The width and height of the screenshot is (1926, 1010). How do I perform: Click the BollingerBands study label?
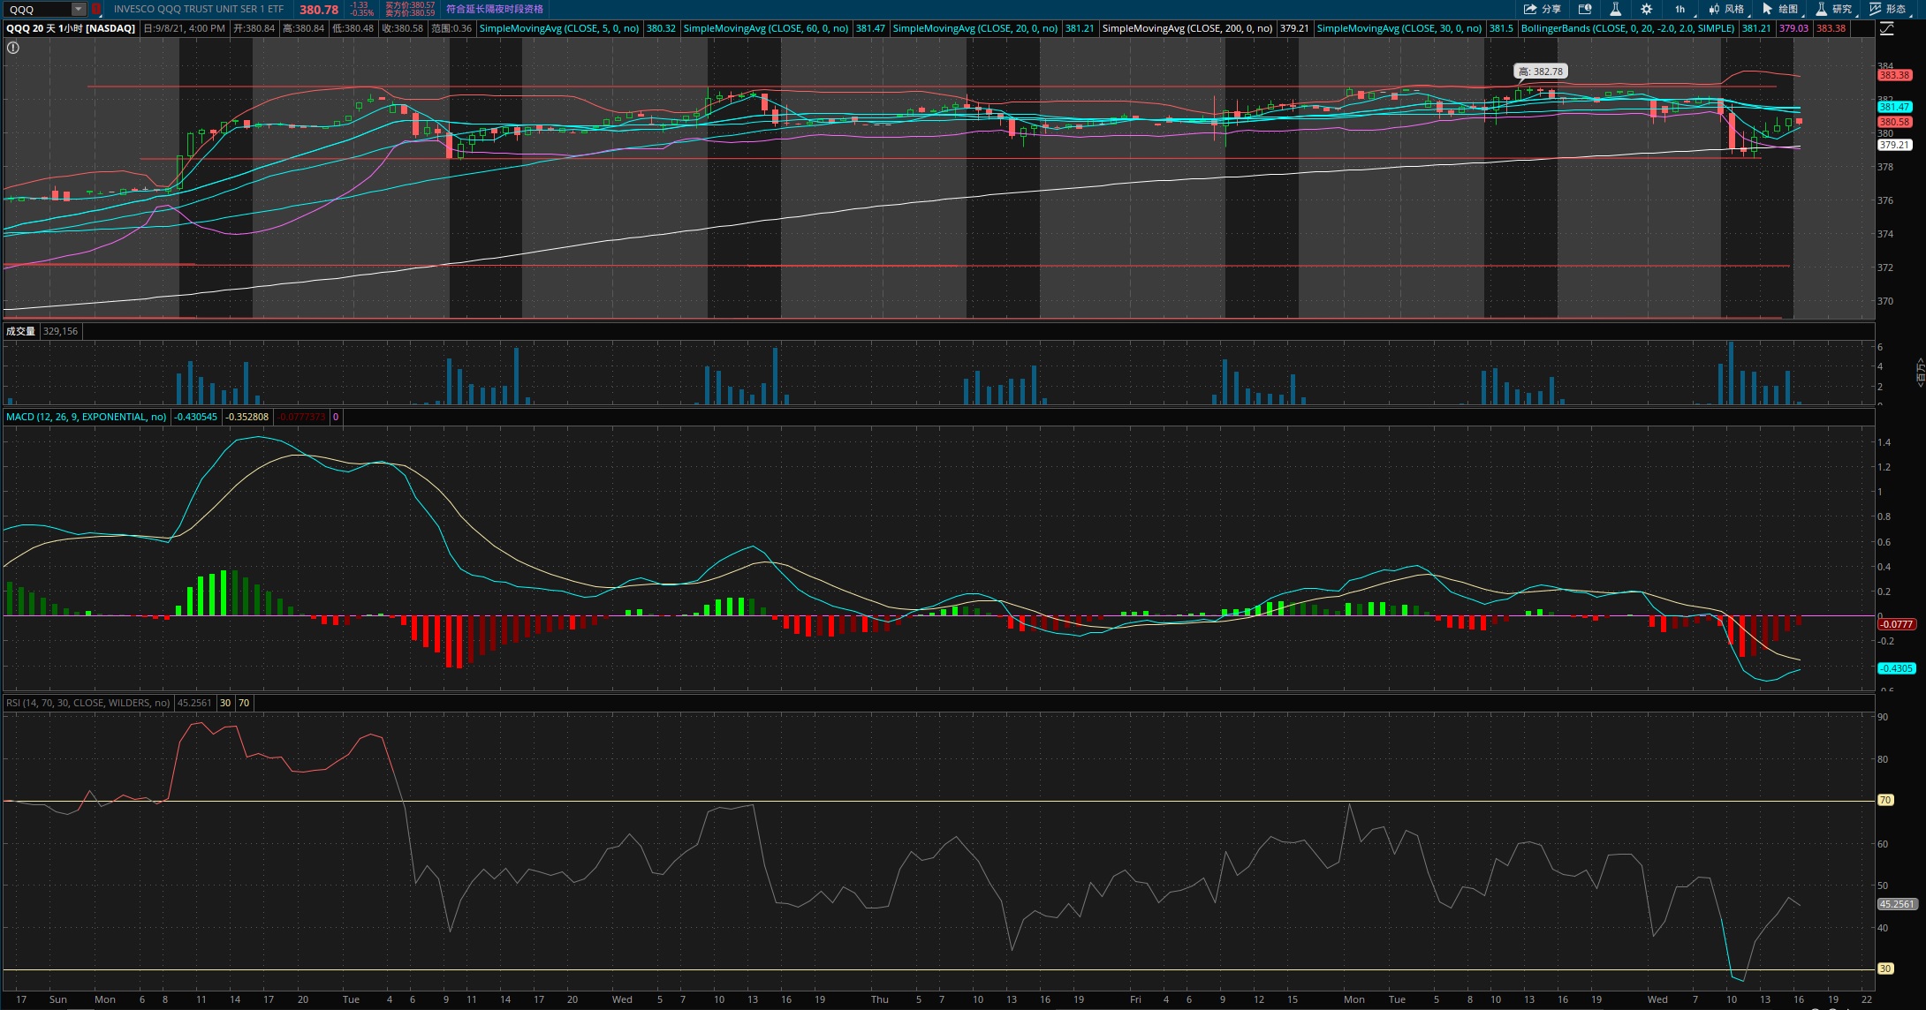tap(1627, 28)
